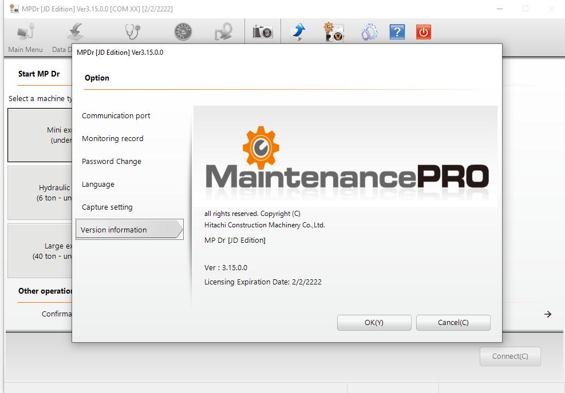565x393 pixels.
Task: Choose Mini excavator machine type in main window
Action: click(x=39, y=135)
